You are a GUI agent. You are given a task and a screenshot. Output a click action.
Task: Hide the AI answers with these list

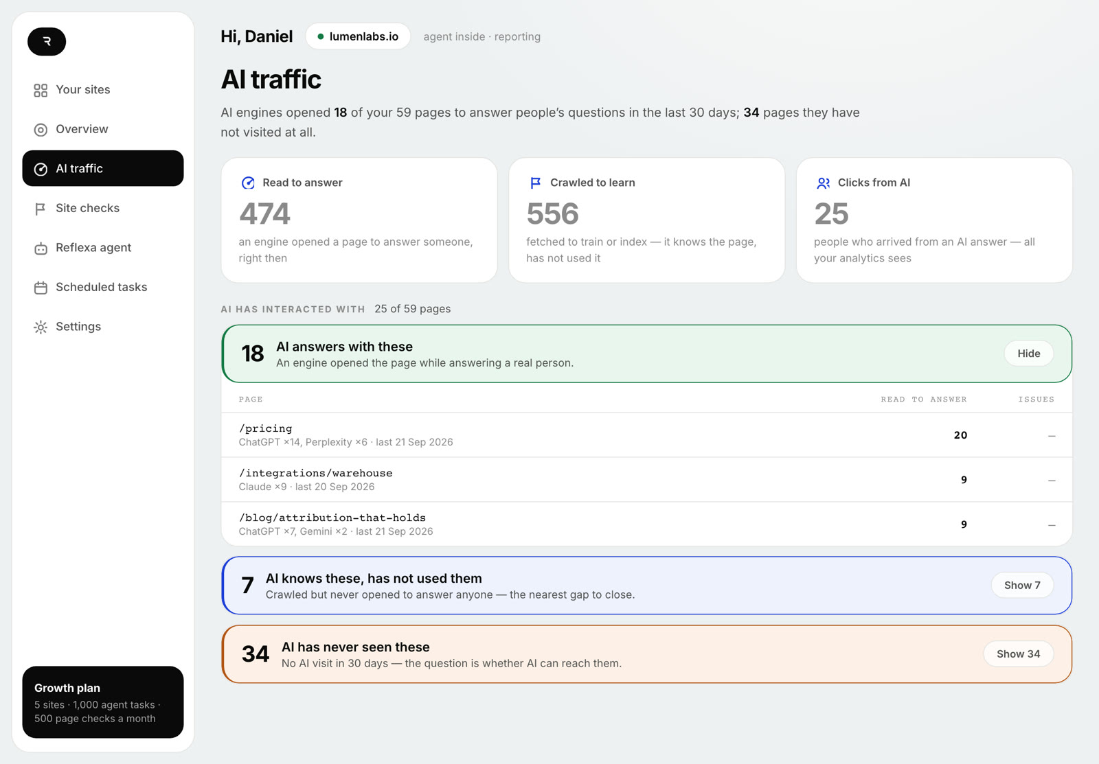[x=1028, y=354]
